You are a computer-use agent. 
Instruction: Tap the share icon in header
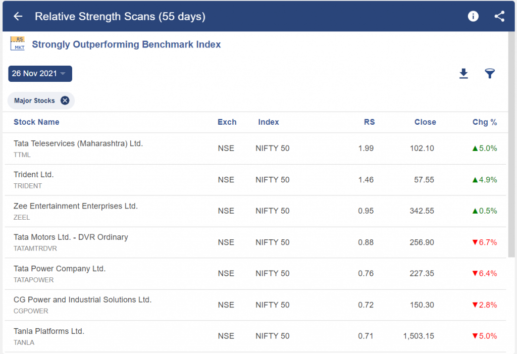(x=499, y=16)
